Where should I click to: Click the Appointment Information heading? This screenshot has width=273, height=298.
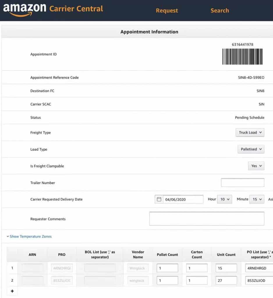click(x=149, y=32)
